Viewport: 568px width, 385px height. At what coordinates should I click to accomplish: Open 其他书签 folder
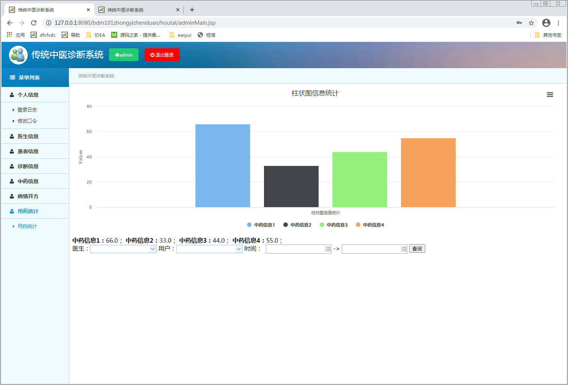click(x=548, y=35)
